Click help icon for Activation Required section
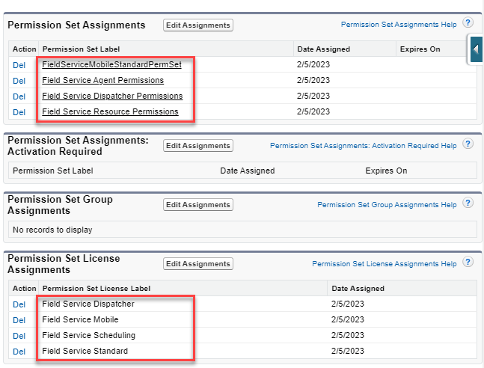Screen dimensions: 484x368 [x=468, y=145]
